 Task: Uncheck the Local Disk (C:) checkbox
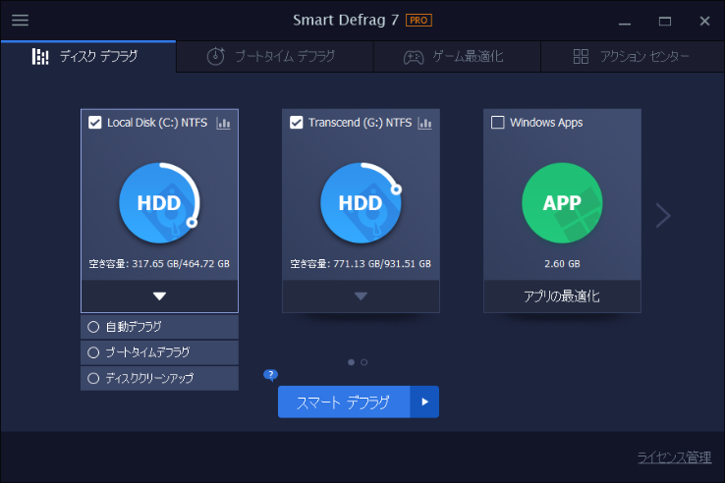pos(94,123)
